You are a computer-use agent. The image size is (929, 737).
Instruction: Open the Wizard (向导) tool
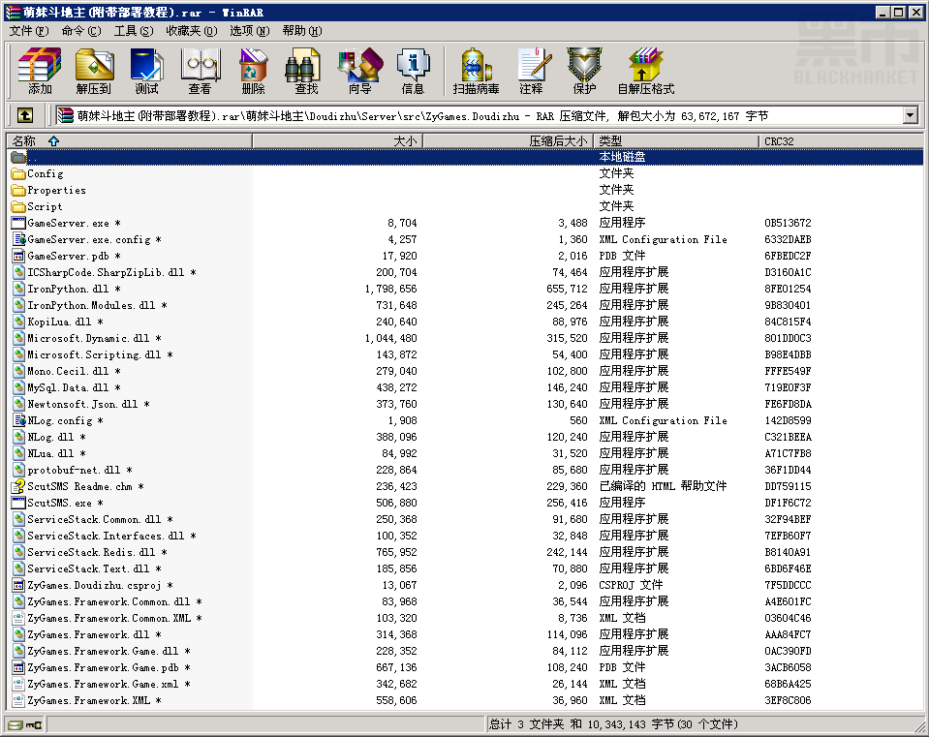pyautogui.click(x=359, y=71)
